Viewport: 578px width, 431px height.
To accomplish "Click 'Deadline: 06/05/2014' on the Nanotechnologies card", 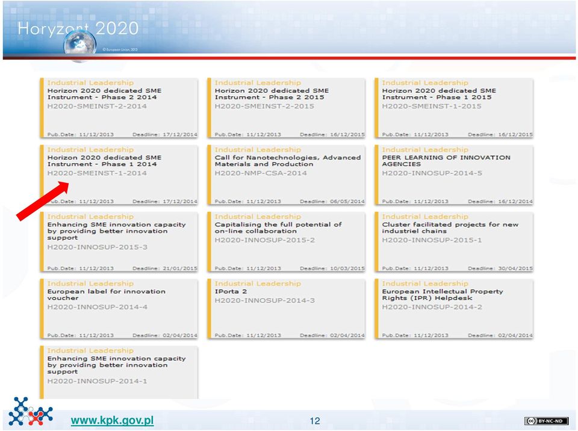I will point(332,202).
